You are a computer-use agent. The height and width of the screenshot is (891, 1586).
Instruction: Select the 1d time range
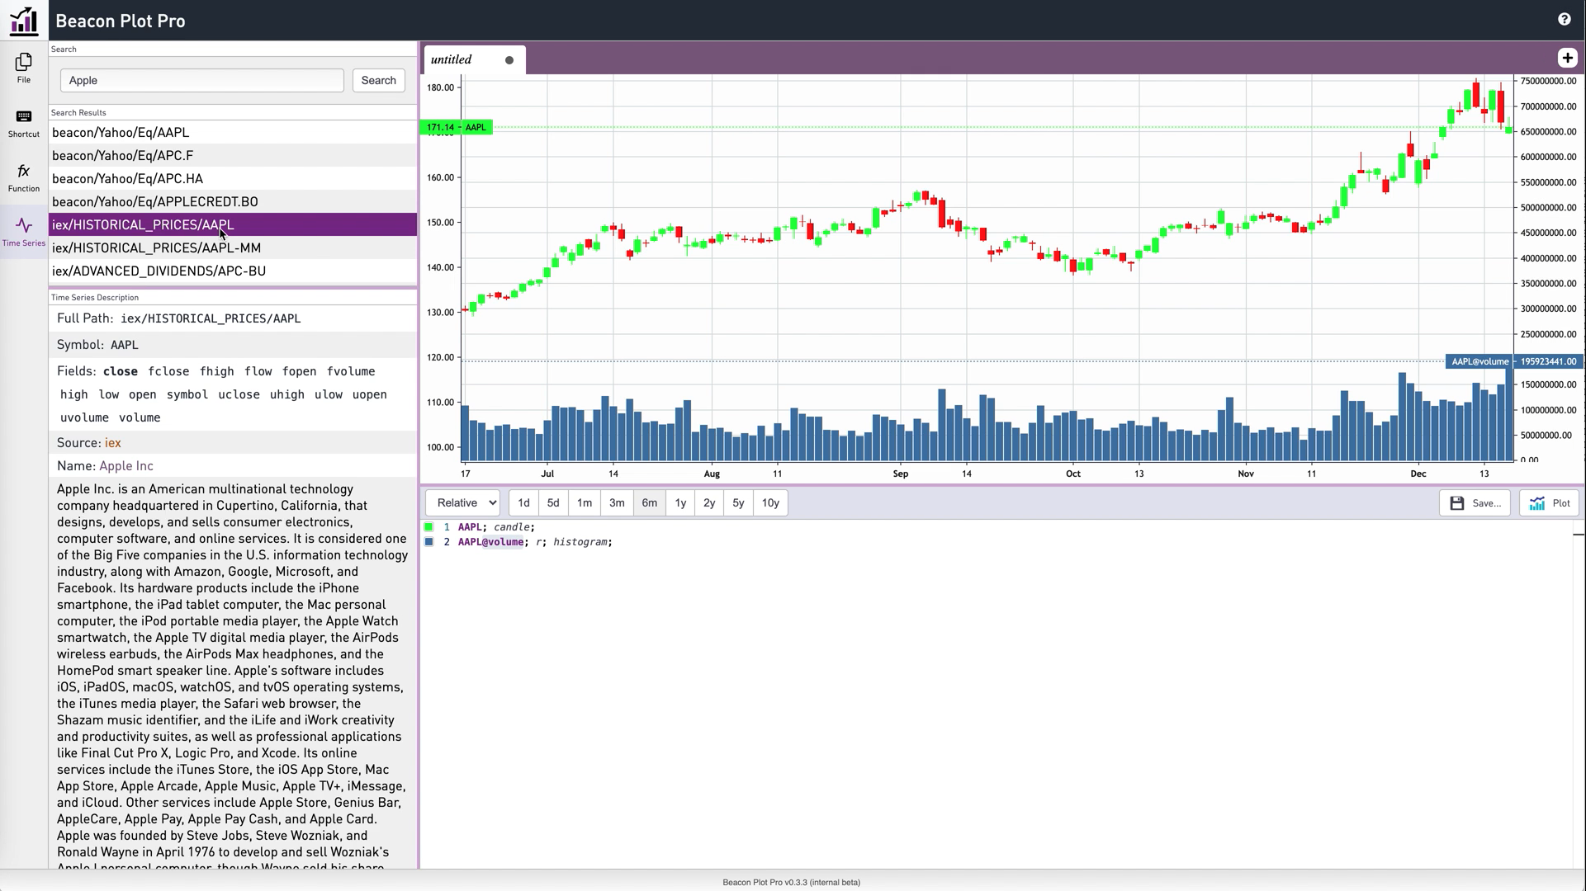coord(523,503)
